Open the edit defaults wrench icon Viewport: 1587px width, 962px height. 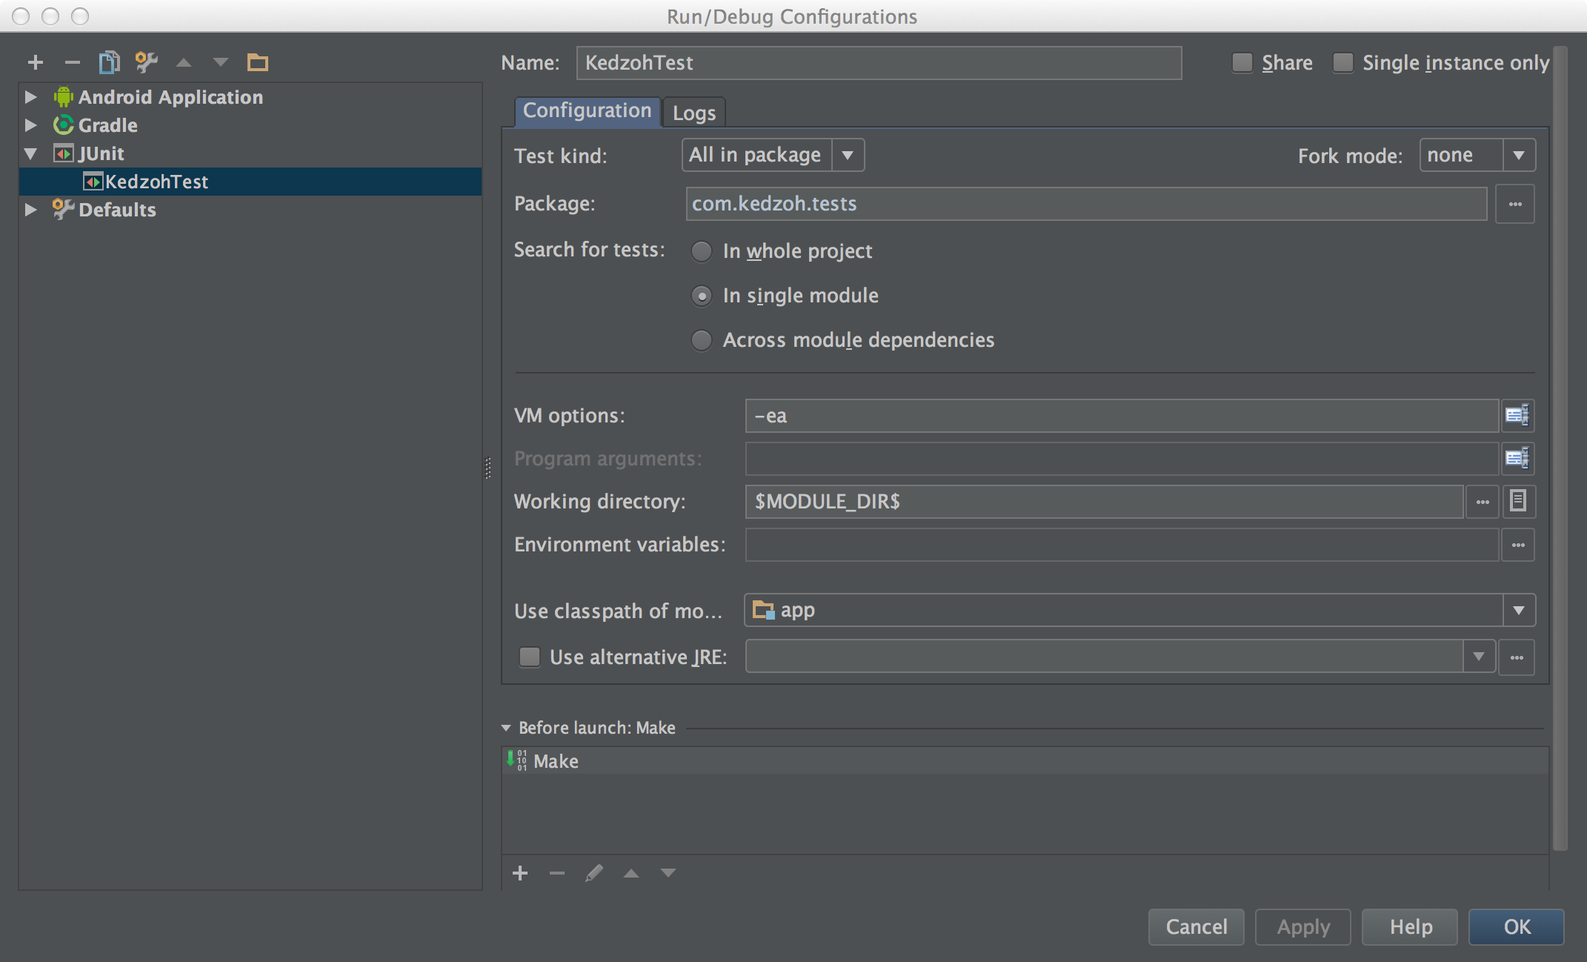point(146,62)
